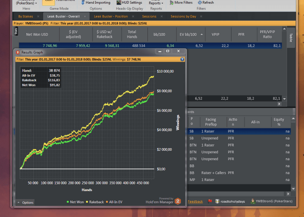Sort by Equity % column header
Screen dimensions: 304x217
pyautogui.click(x=279, y=122)
